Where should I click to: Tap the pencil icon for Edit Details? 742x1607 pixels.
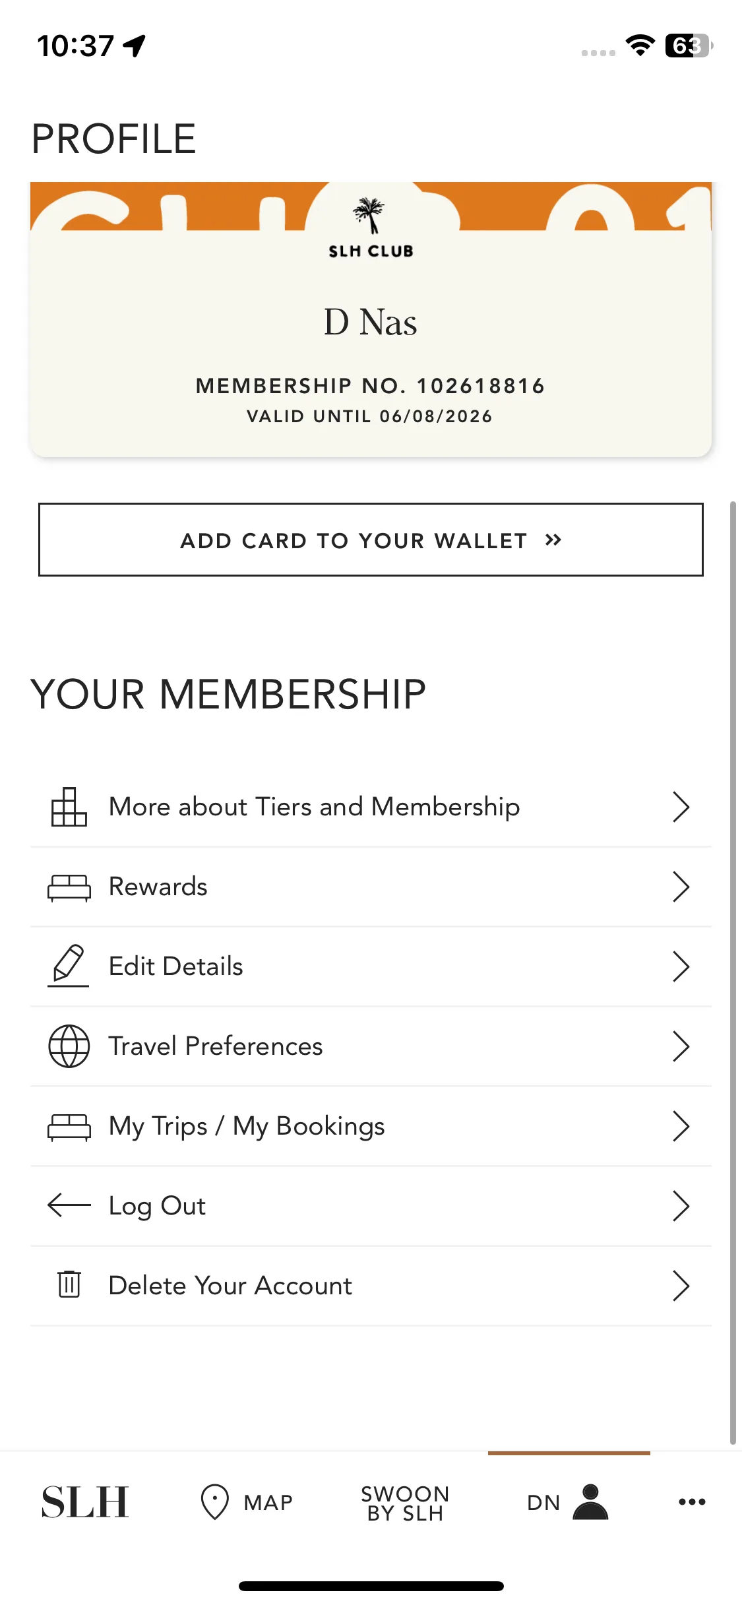pyautogui.click(x=69, y=966)
